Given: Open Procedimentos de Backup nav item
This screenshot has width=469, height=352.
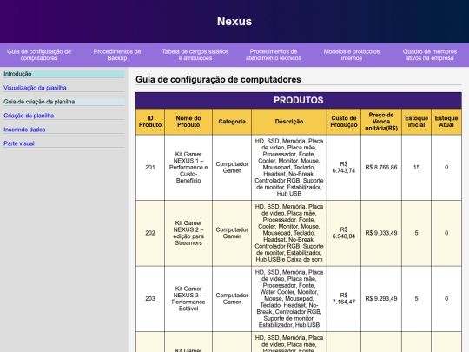Looking at the screenshot, I should [x=117, y=55].
